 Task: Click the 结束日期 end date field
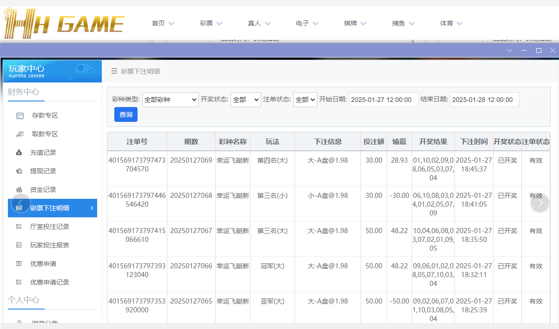pos(484,99)
